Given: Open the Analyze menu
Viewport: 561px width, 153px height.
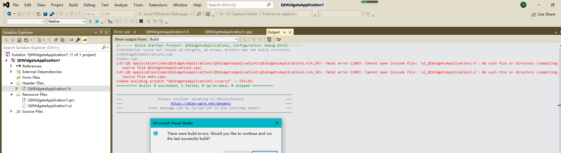Looking at the screenshot, I should tap(121, 5).
